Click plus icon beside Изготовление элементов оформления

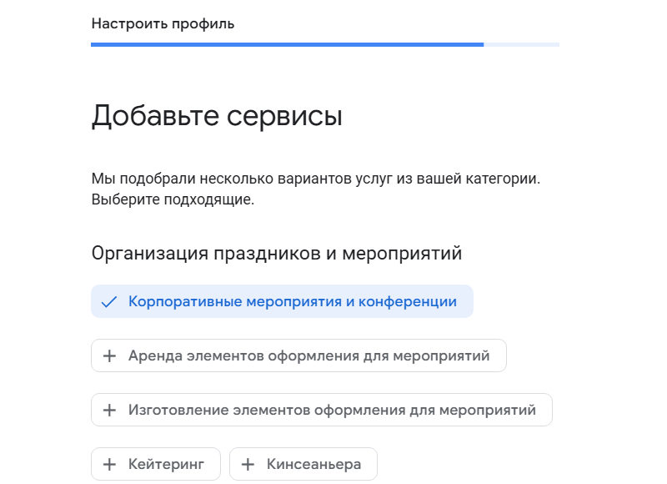[x=109, y=410]
